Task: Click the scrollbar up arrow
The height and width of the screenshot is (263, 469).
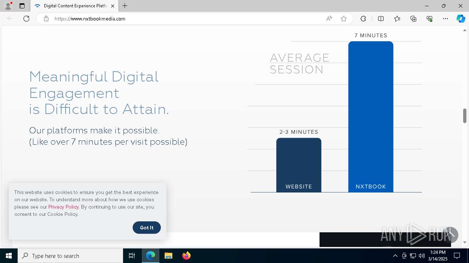Action: 465,30
